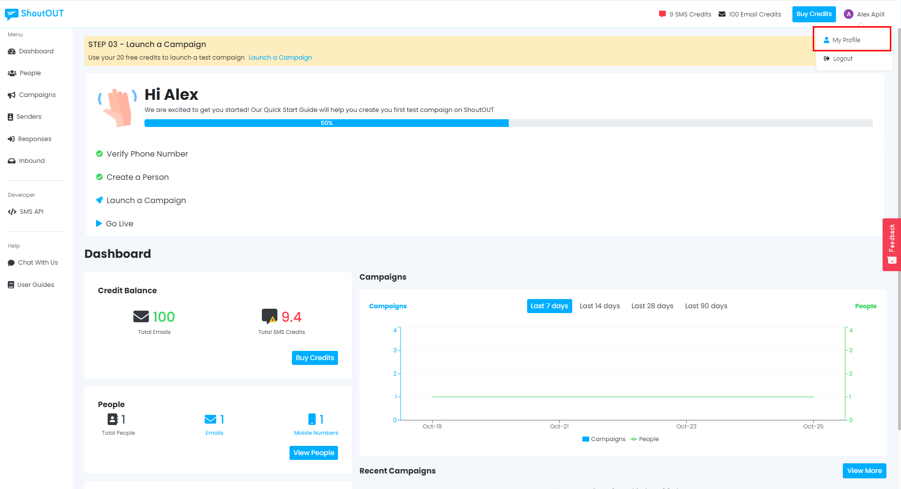Screen dimensions: 901x489
Task: Select Last 28 days chart range
Action: point(652,306)
